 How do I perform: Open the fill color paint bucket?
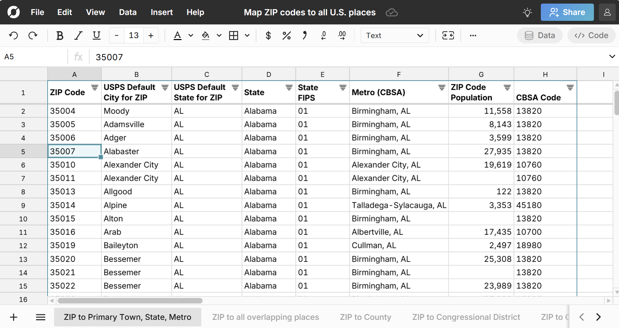point(206,36)
